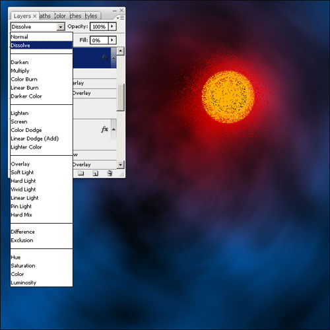Close the Layers tab with its x
This screenshot has height=330, width=330.
click(x=34, y=16)
